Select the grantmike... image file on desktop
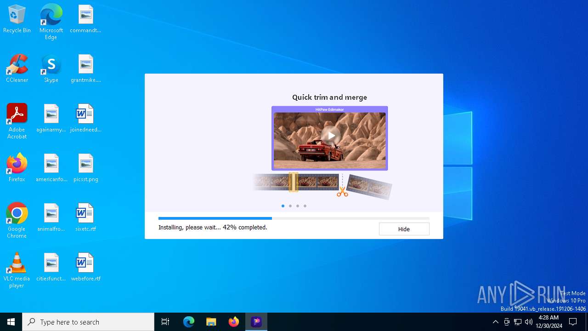This screenshot has height=331, width=588. (85, 69)
